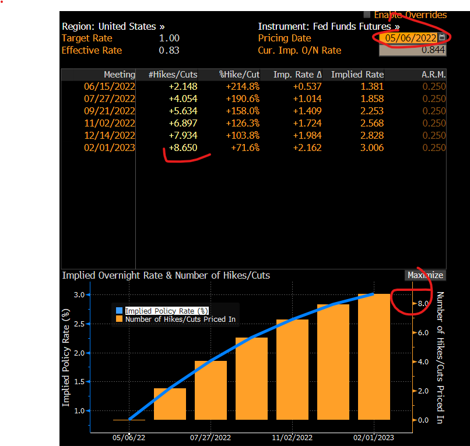Click the 07/27/2022 x-axis label

click(211, 438)
